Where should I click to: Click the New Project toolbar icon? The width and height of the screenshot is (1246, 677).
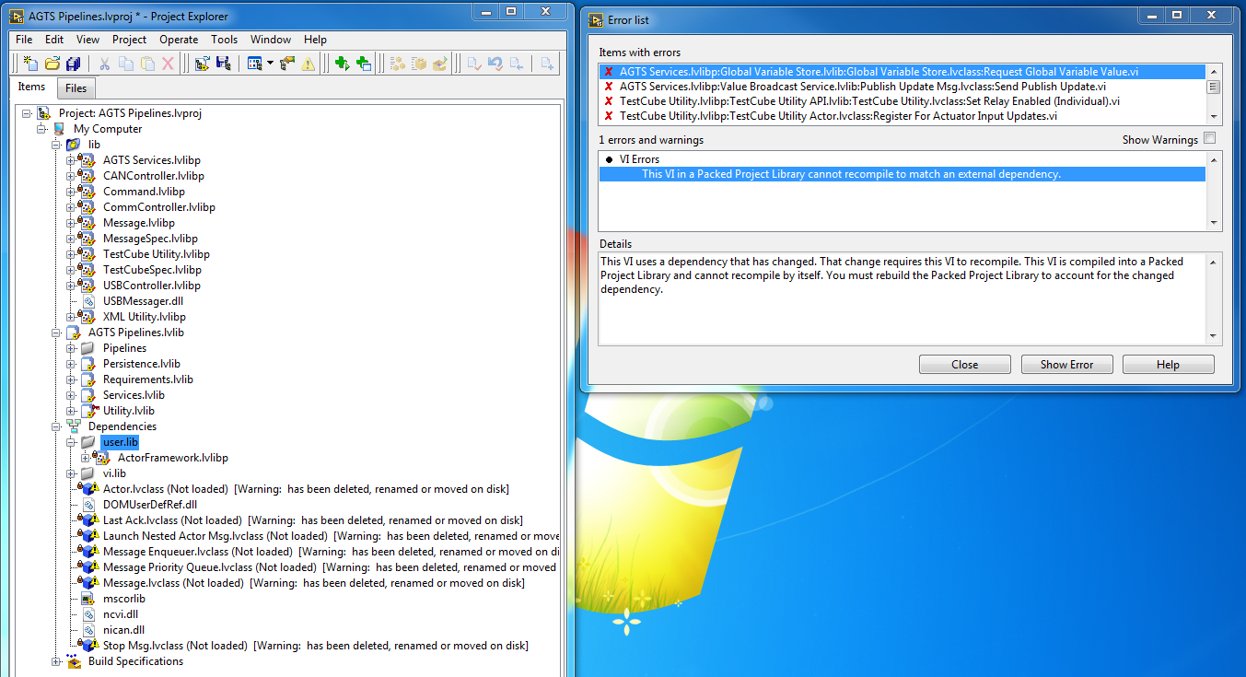30,64
